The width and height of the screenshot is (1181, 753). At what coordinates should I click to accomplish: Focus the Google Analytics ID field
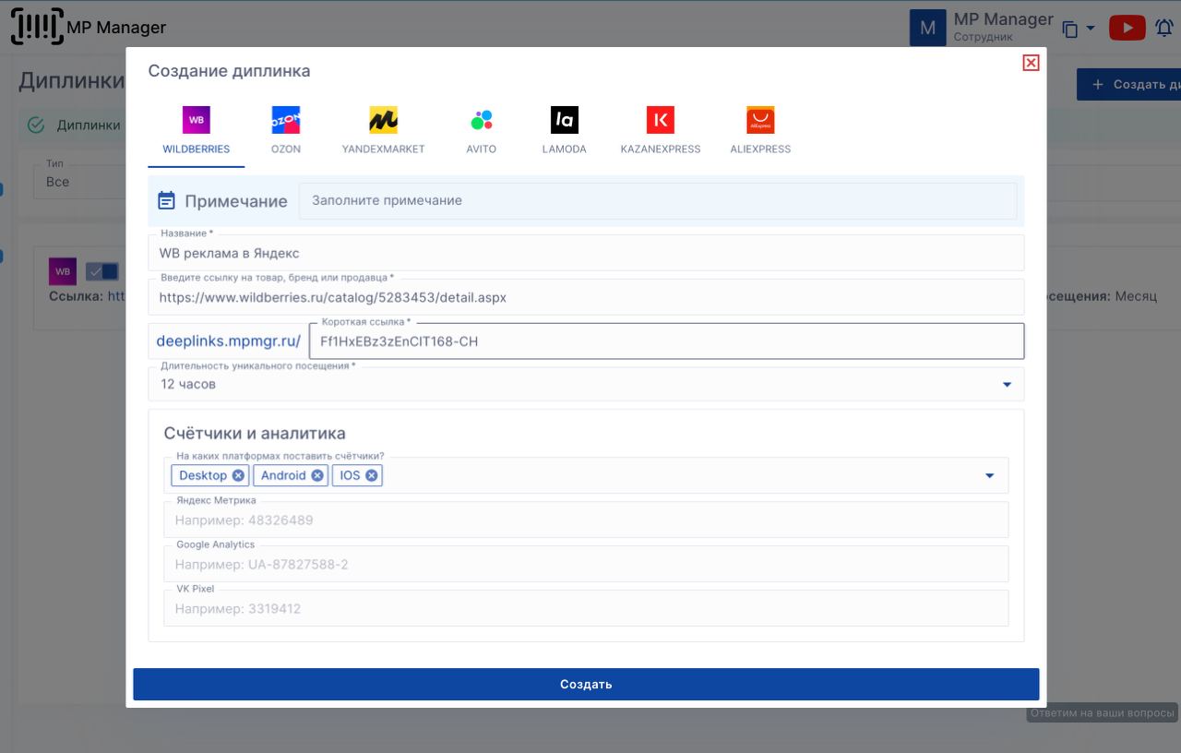point(586,565)
